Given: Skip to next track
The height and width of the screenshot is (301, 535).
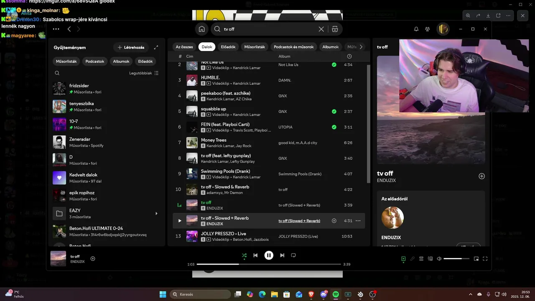Looking at the screenshot, I should click(282, 255).
